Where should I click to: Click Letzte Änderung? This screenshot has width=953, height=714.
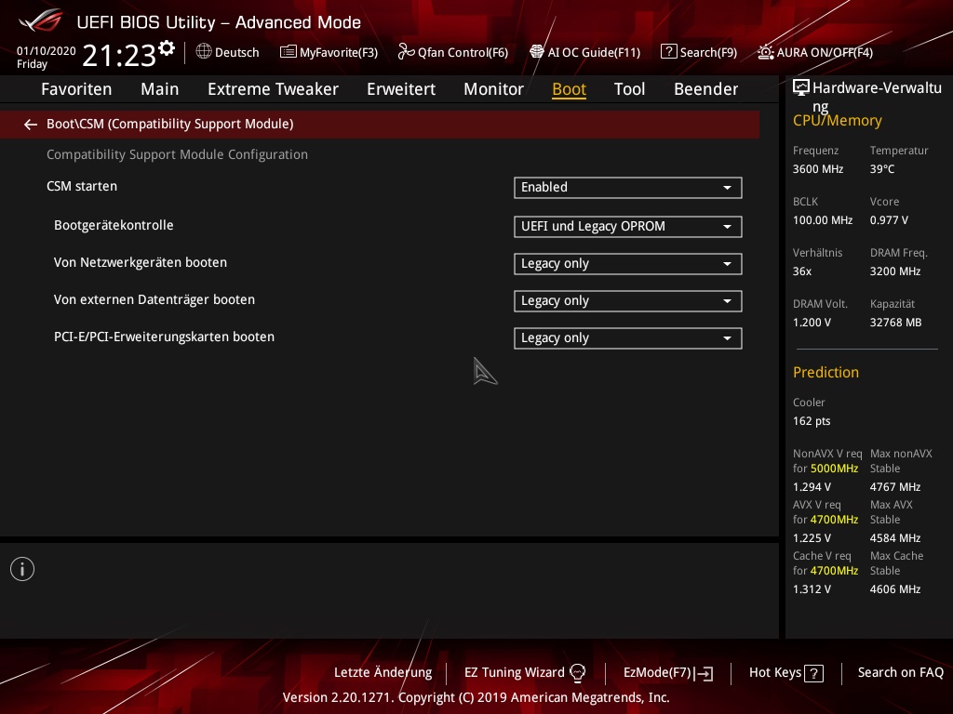click(x=383, y=672)
